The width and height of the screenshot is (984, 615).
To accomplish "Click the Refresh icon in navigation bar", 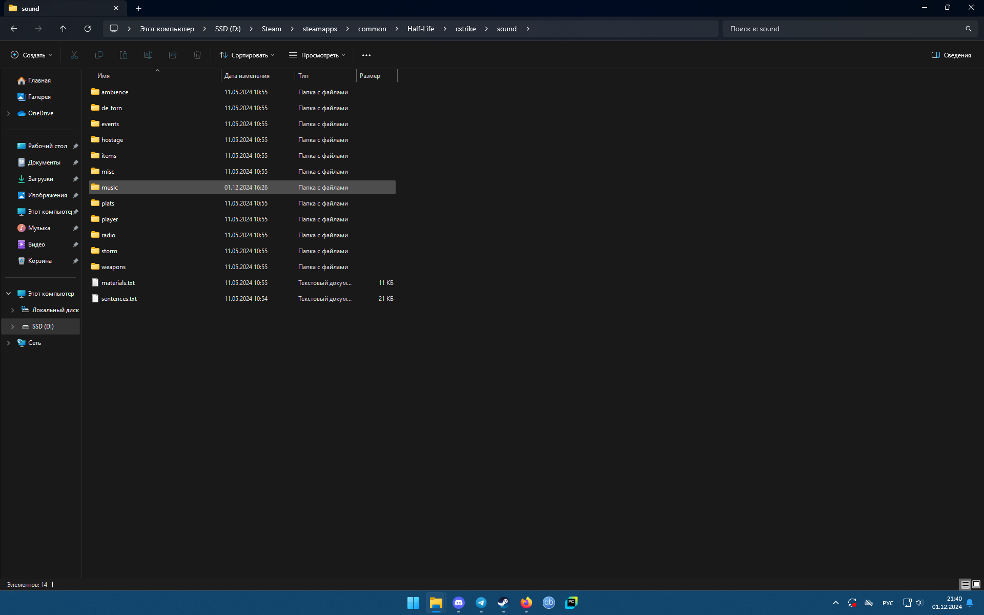I will click(88, 29).
